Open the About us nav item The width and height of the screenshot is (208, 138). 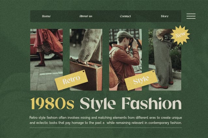[x=86, y=16]
